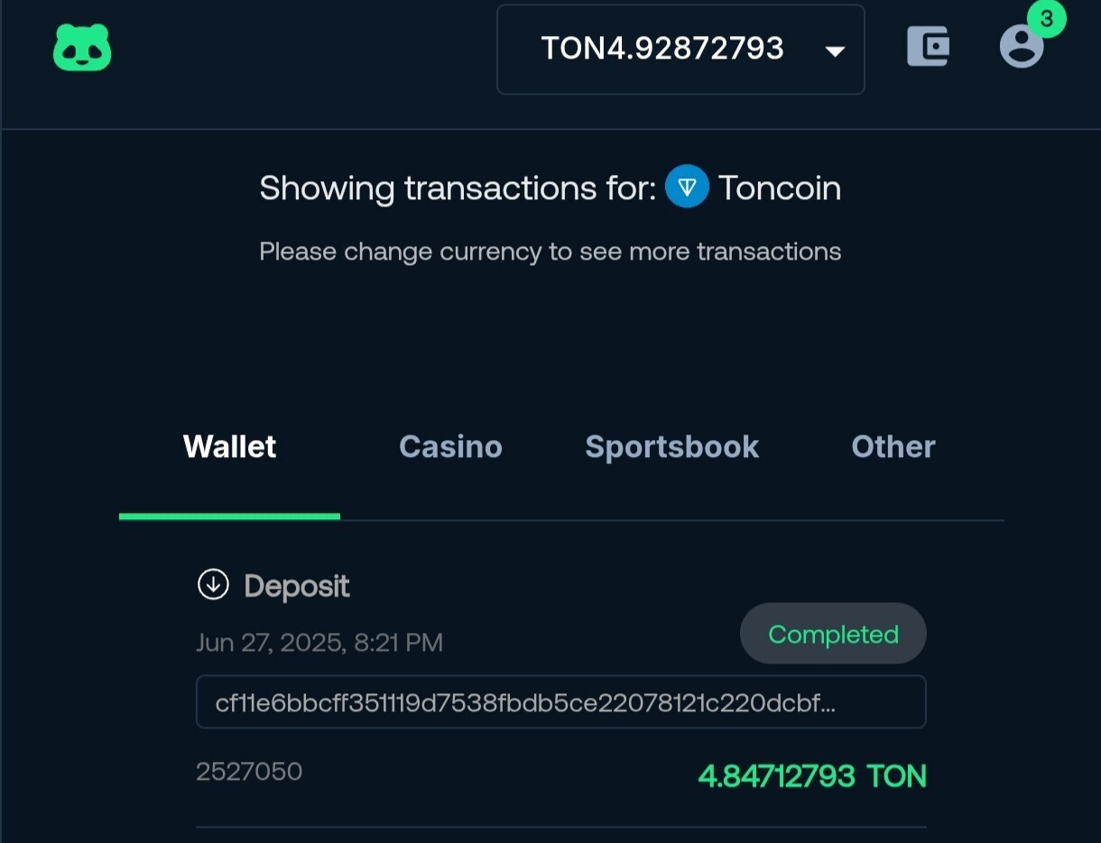Expand the TON balance dropdown arrow
The width and height of the screenshot is (1101, 843).
[836, 50]
